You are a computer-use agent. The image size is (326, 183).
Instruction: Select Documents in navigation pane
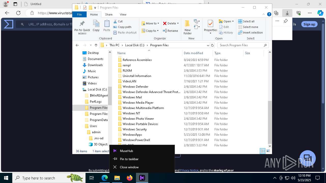[x=93, y=59]
